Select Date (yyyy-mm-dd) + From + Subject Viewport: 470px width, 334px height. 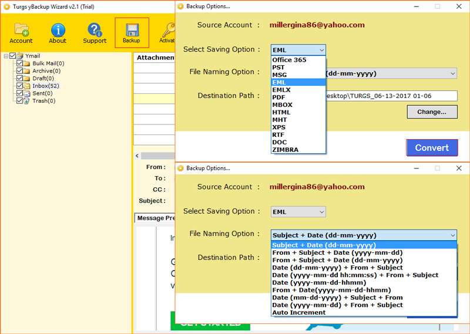(x=364, y=305)
